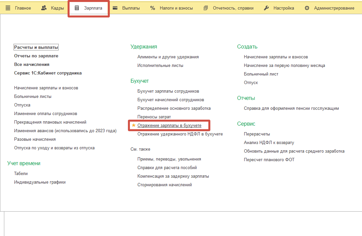Create Начисление за первую половину месяца
The height and width of the screenshot is (236, 362).
285,65
